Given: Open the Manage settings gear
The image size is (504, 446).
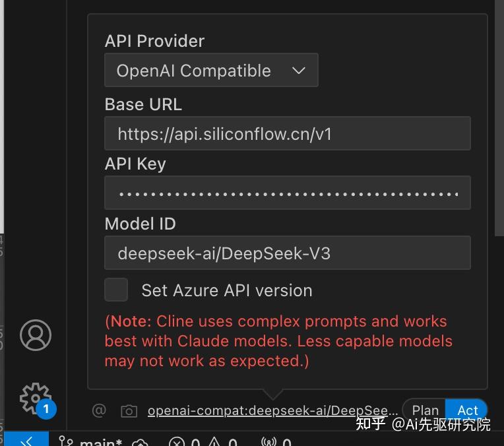Looking at the screenshot, I should [34, 397].
